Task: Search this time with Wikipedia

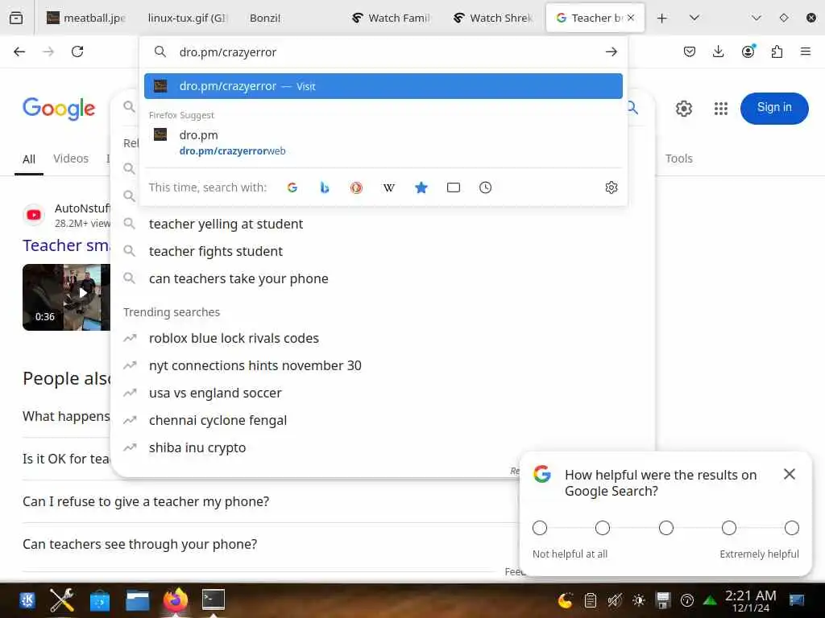Action: [x=389, y=187]
